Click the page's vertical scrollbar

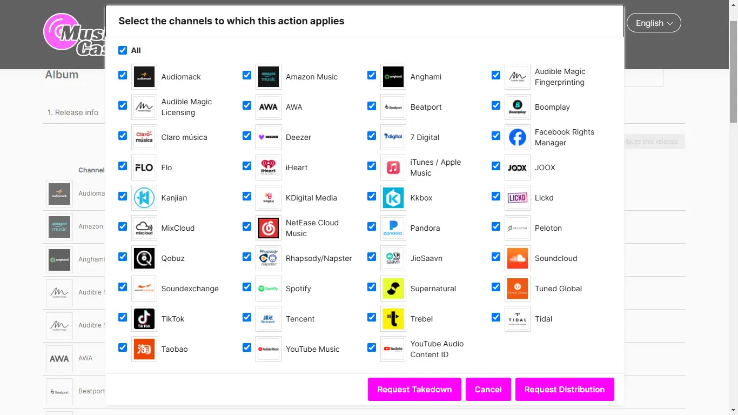733,70
